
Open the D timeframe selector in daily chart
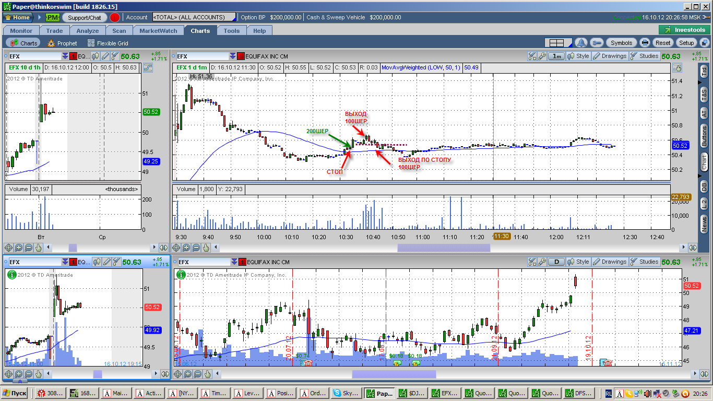click(557, 262)
